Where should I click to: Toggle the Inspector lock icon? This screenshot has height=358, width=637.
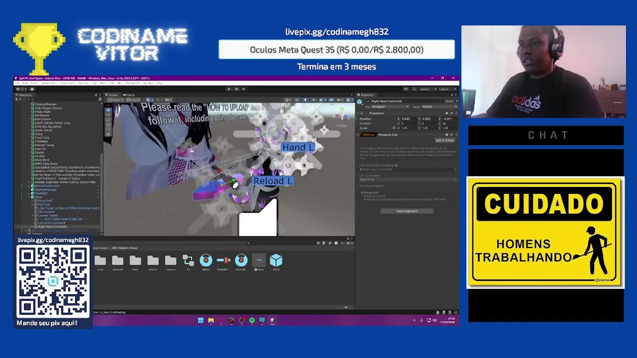click(x=452, y=95)
